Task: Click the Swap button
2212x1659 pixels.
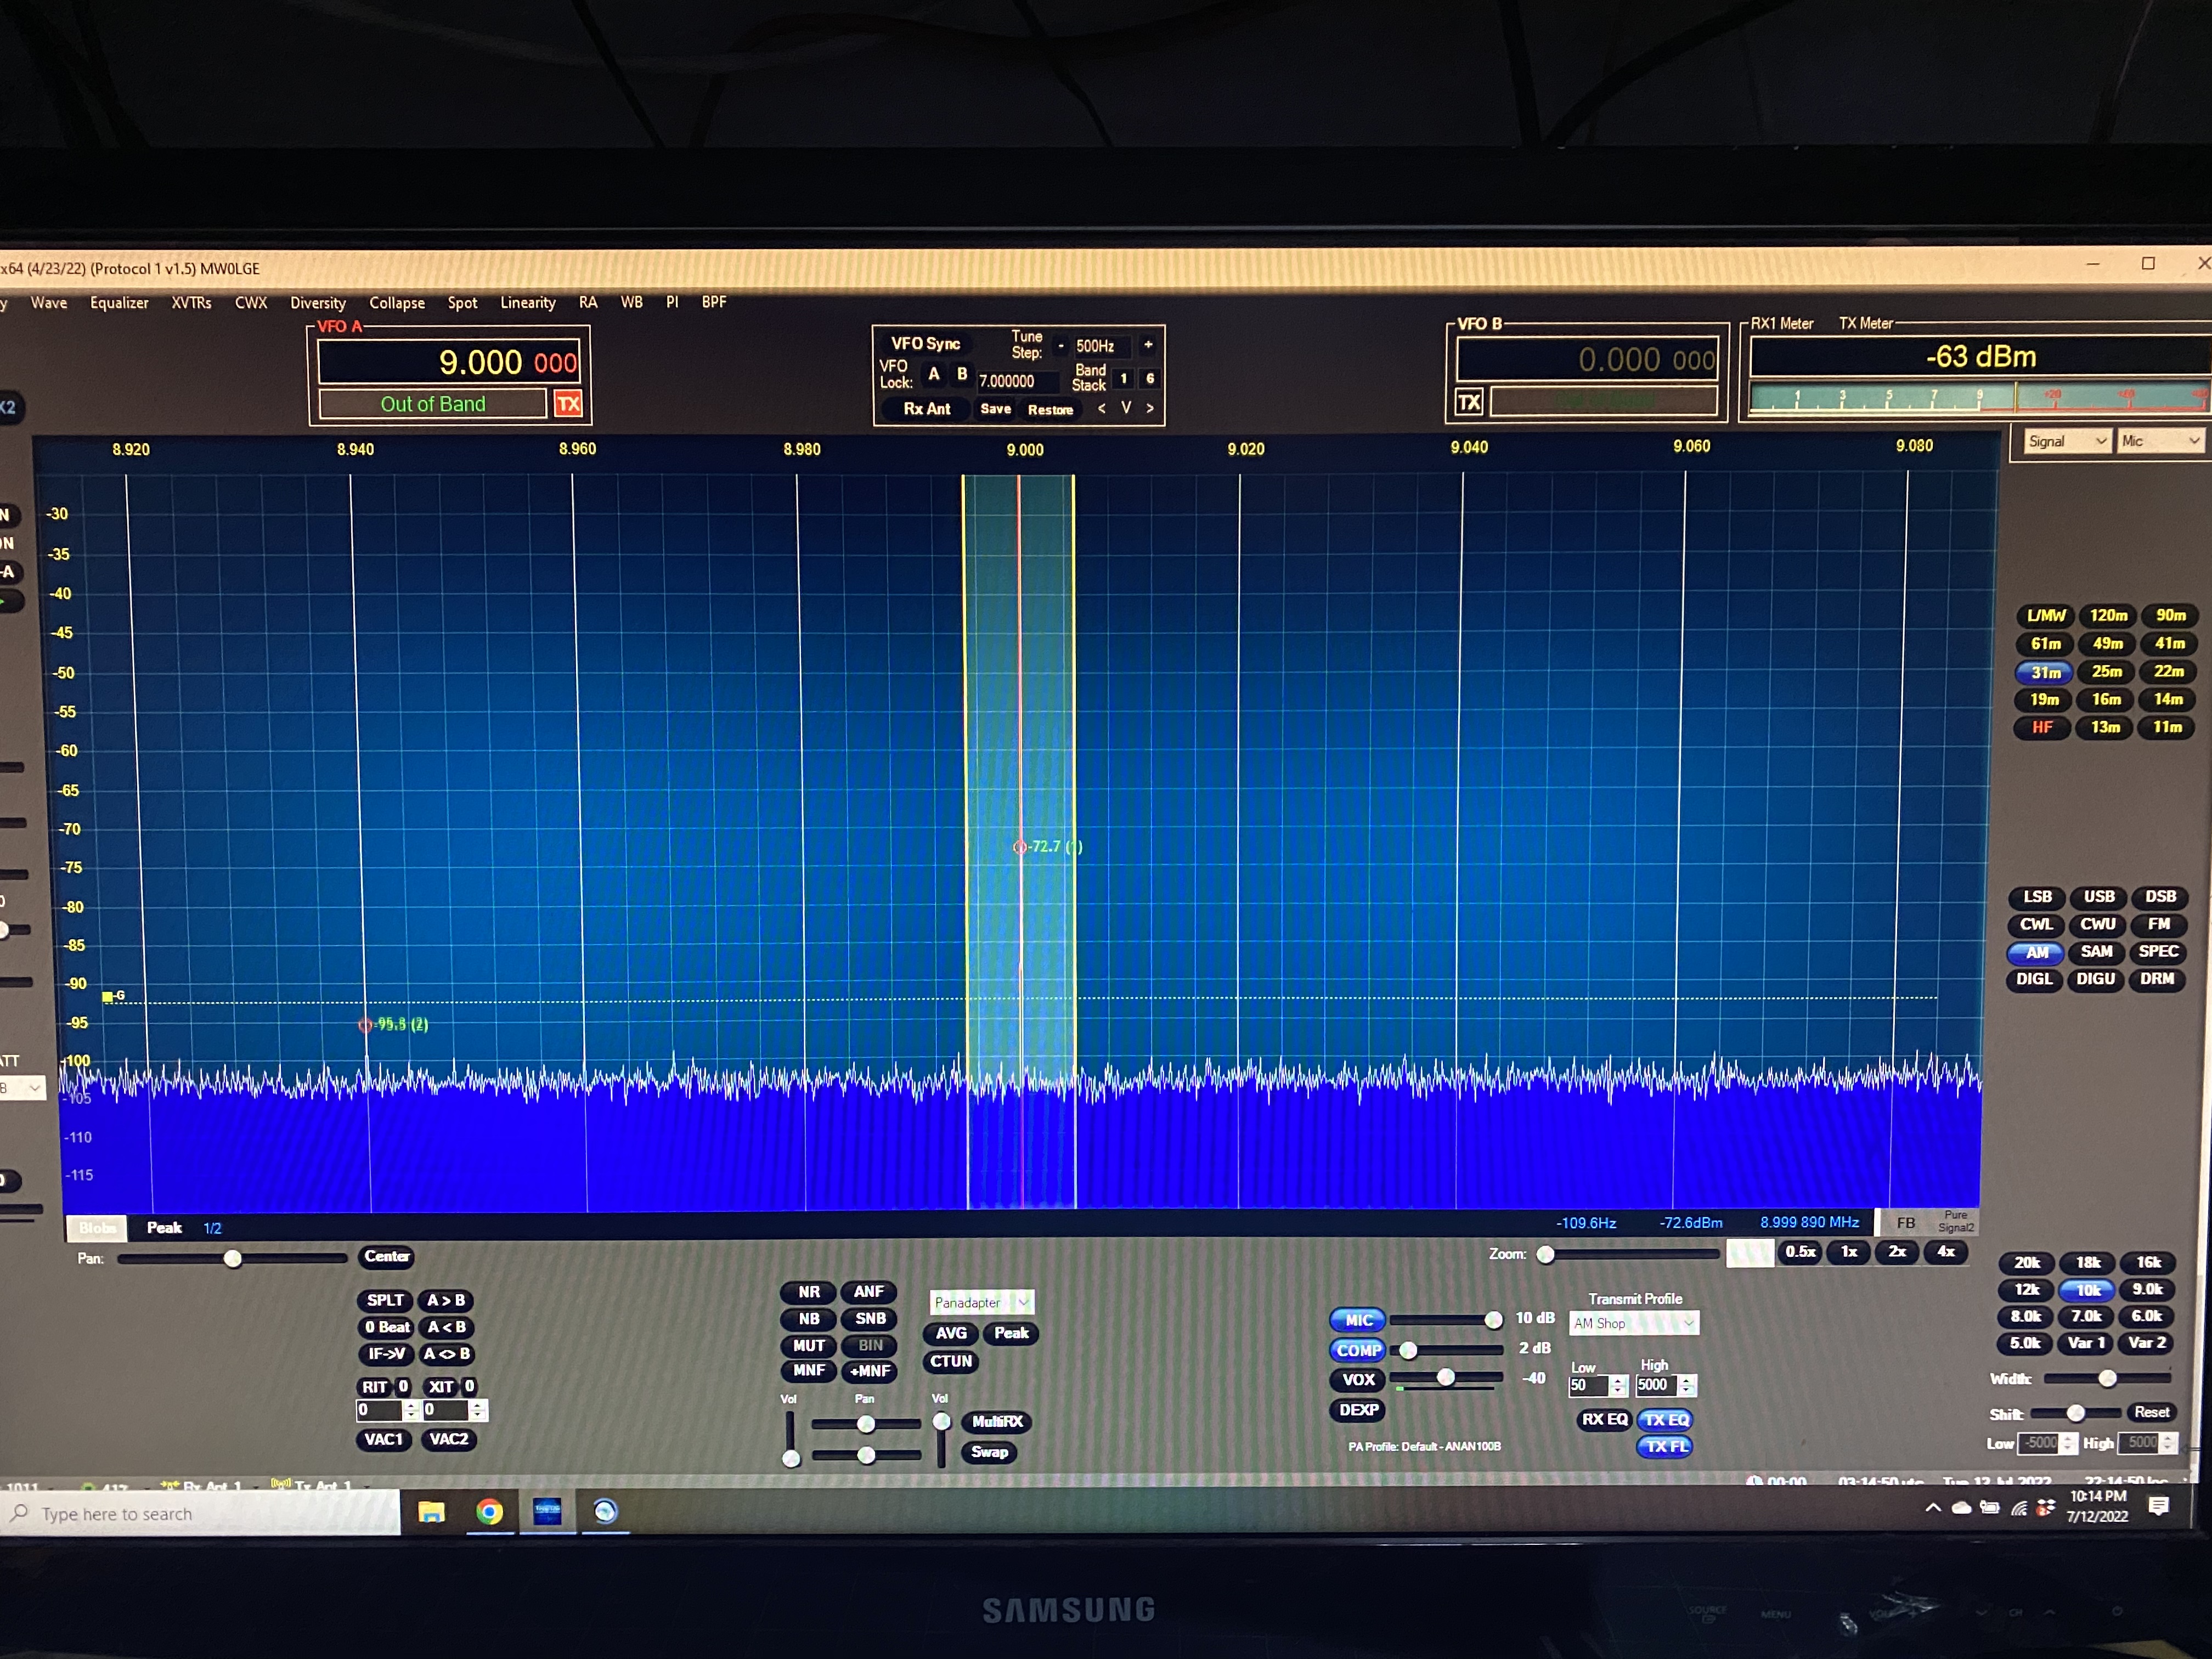Action: click(989, 1452)
